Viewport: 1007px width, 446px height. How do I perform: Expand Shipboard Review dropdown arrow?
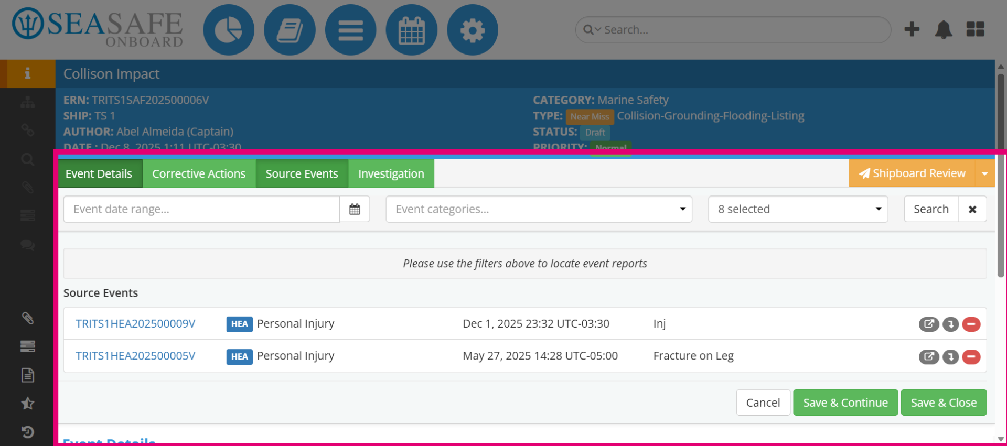(x=985, y=173)
